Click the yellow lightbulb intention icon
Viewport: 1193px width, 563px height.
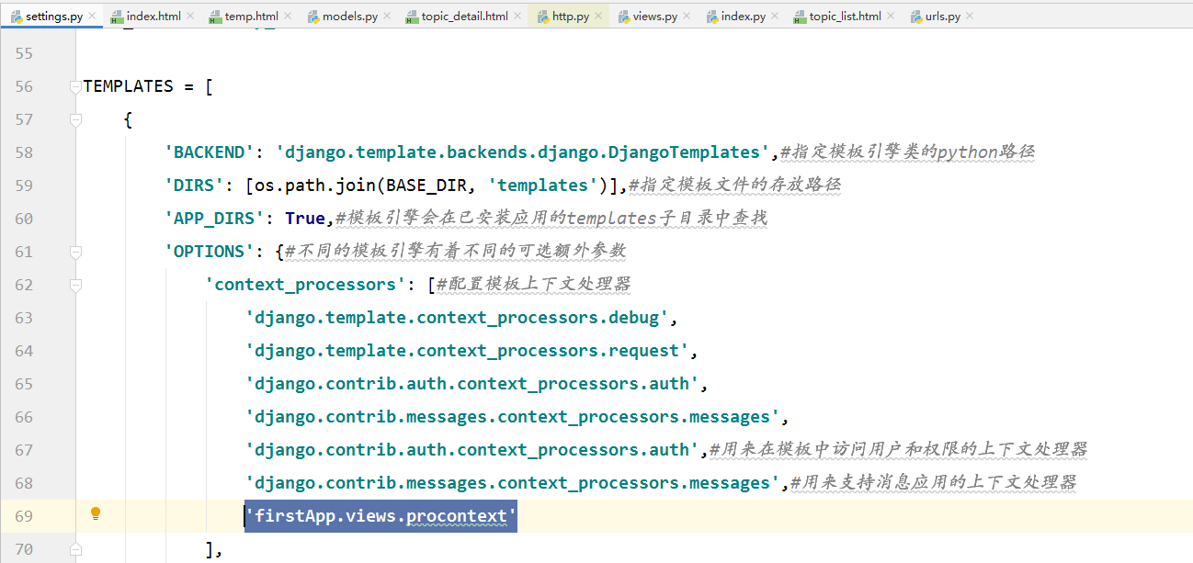tap(95, 514)
